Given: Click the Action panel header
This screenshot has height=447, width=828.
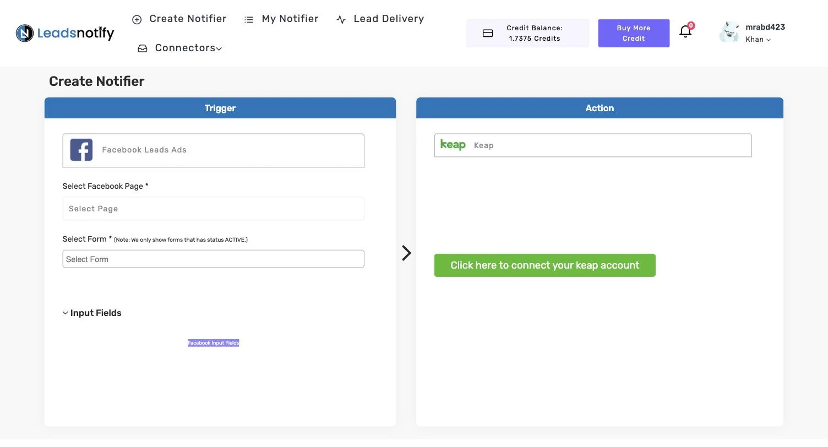Looking at the screenshot, I should [600, 108].
